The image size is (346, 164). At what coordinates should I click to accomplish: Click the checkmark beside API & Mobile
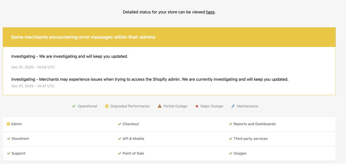120,139
